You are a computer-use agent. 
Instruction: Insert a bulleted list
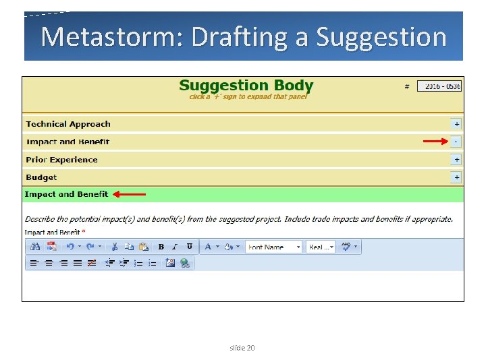[x=152, y=263]
